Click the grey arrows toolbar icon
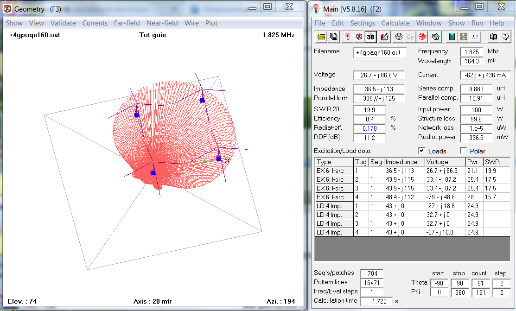Screen dimensions: 516x311 [x=463, y=37]
